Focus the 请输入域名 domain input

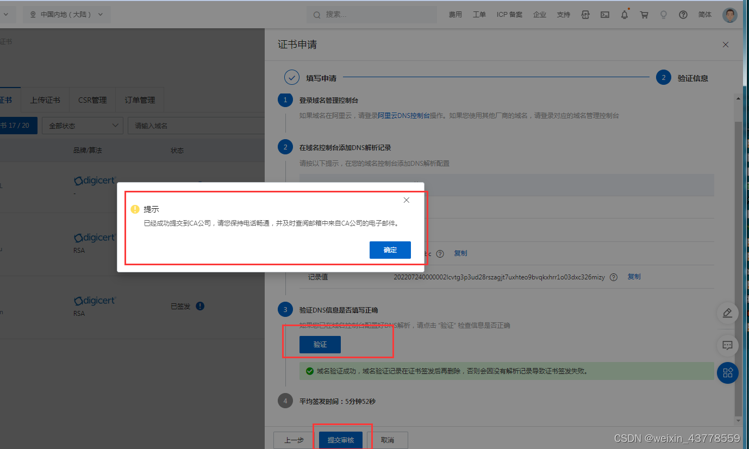[196, 126]
